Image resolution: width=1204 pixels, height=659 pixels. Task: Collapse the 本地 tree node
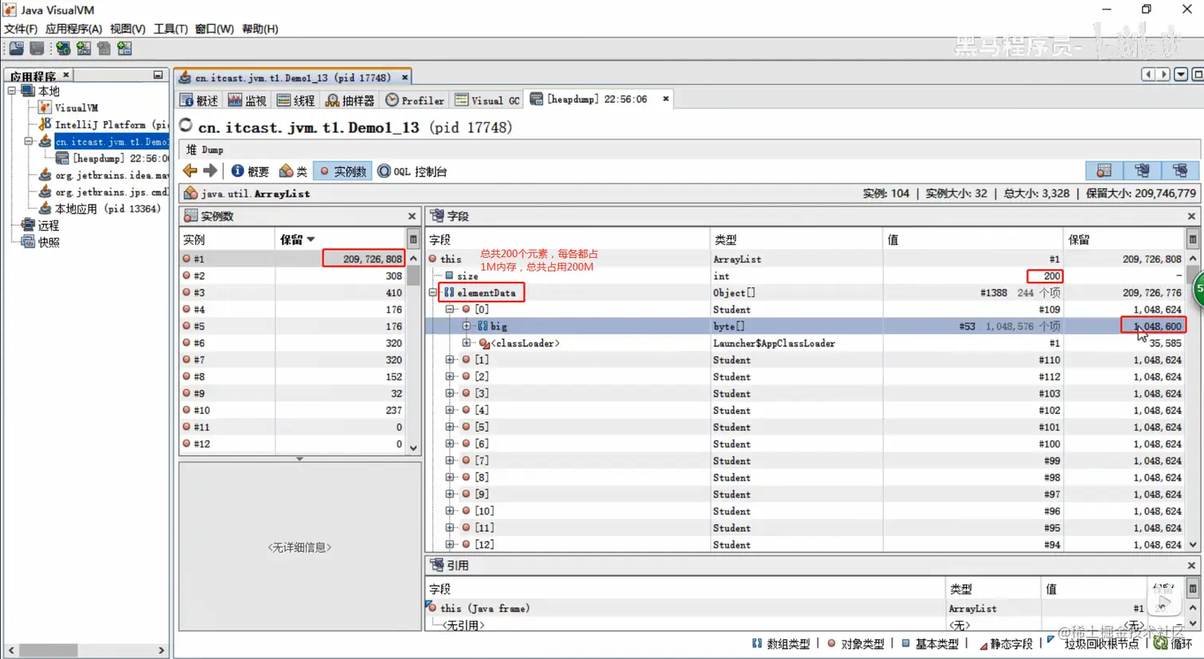point(12,91)
